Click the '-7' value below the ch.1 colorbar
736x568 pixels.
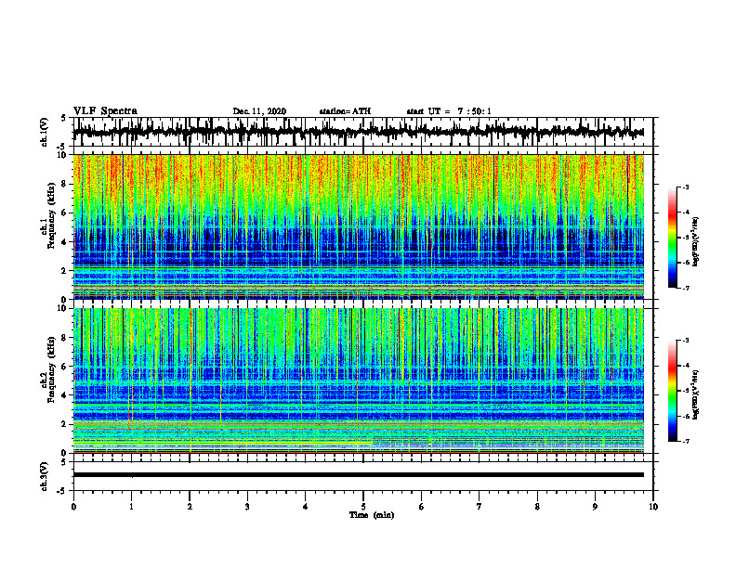click(x=686, y=288)
